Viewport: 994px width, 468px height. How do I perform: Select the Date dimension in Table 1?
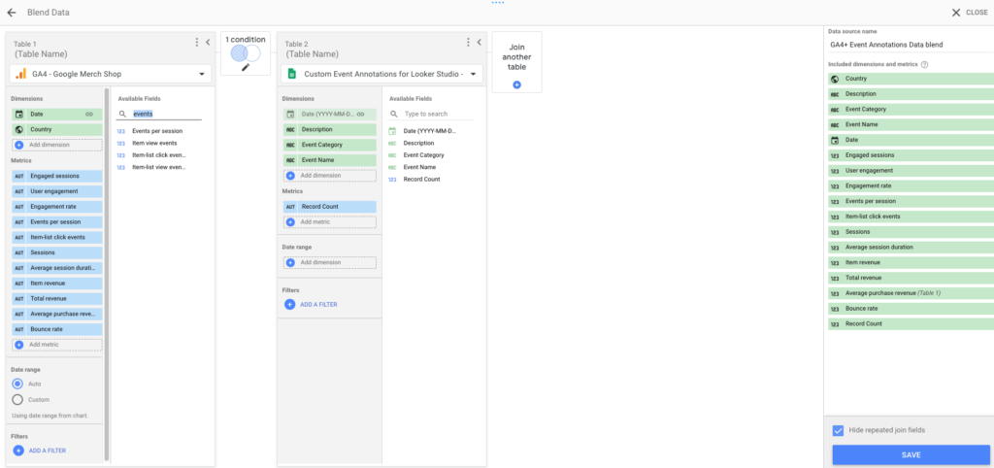pyautogui.click(x=56, y=115)
